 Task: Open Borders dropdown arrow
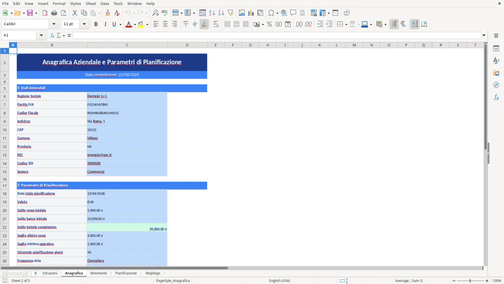point(346,24)
